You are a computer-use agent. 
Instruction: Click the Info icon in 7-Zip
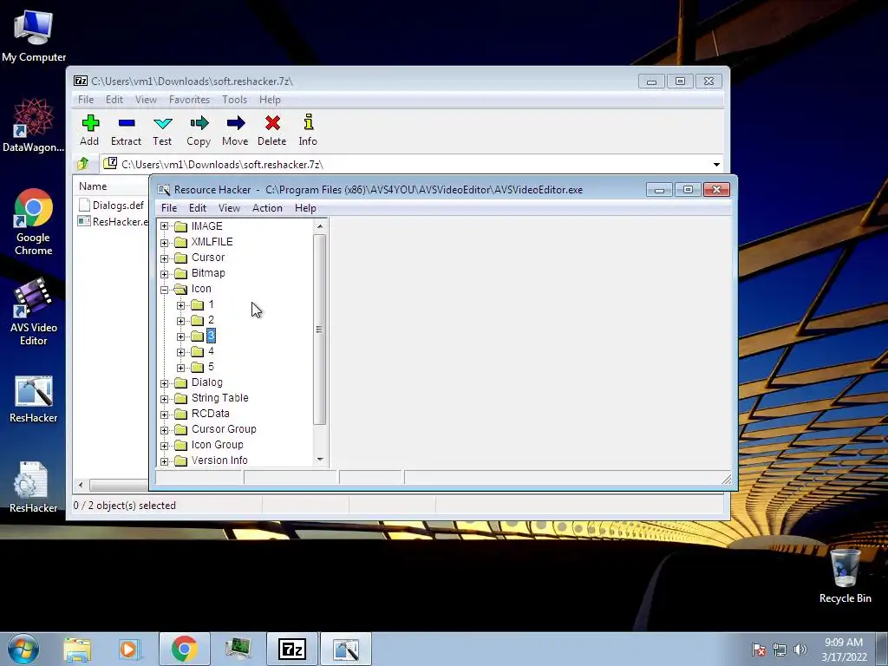click(x=308, y=130)
